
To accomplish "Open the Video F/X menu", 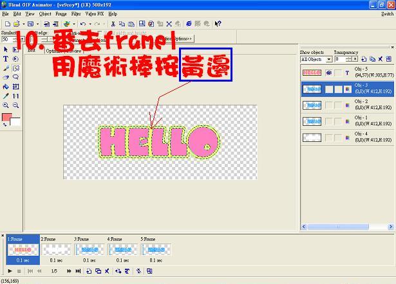I will pos(95,13).
